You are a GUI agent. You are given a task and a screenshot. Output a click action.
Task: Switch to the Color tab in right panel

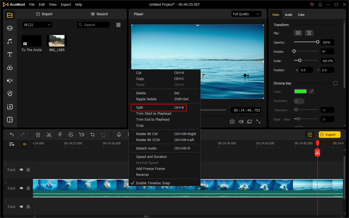[x=301, y=15]
